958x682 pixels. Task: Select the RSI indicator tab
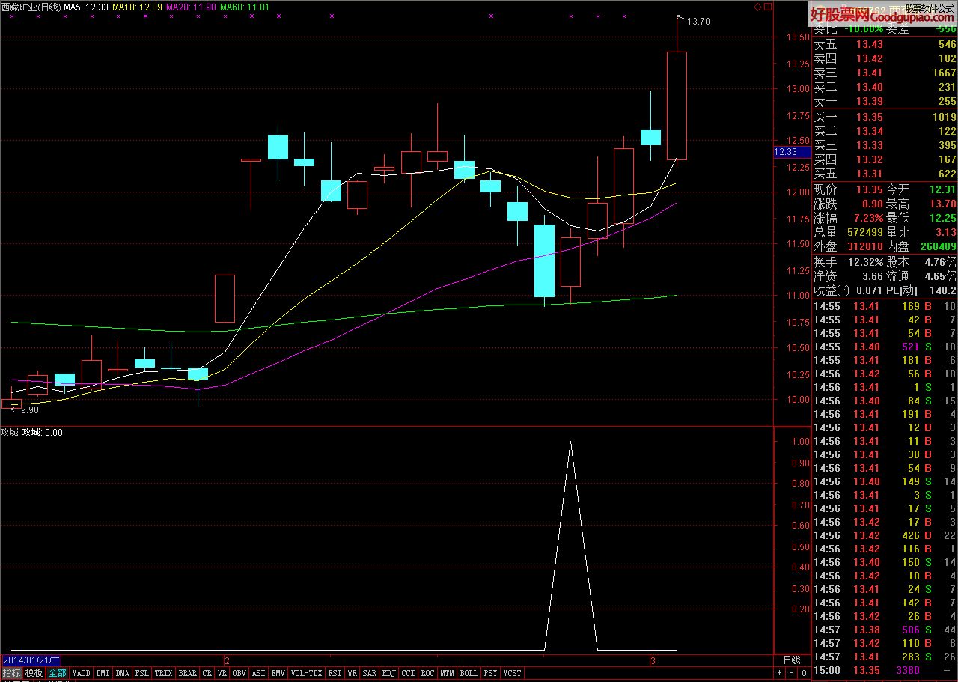(x=335, y=673)
